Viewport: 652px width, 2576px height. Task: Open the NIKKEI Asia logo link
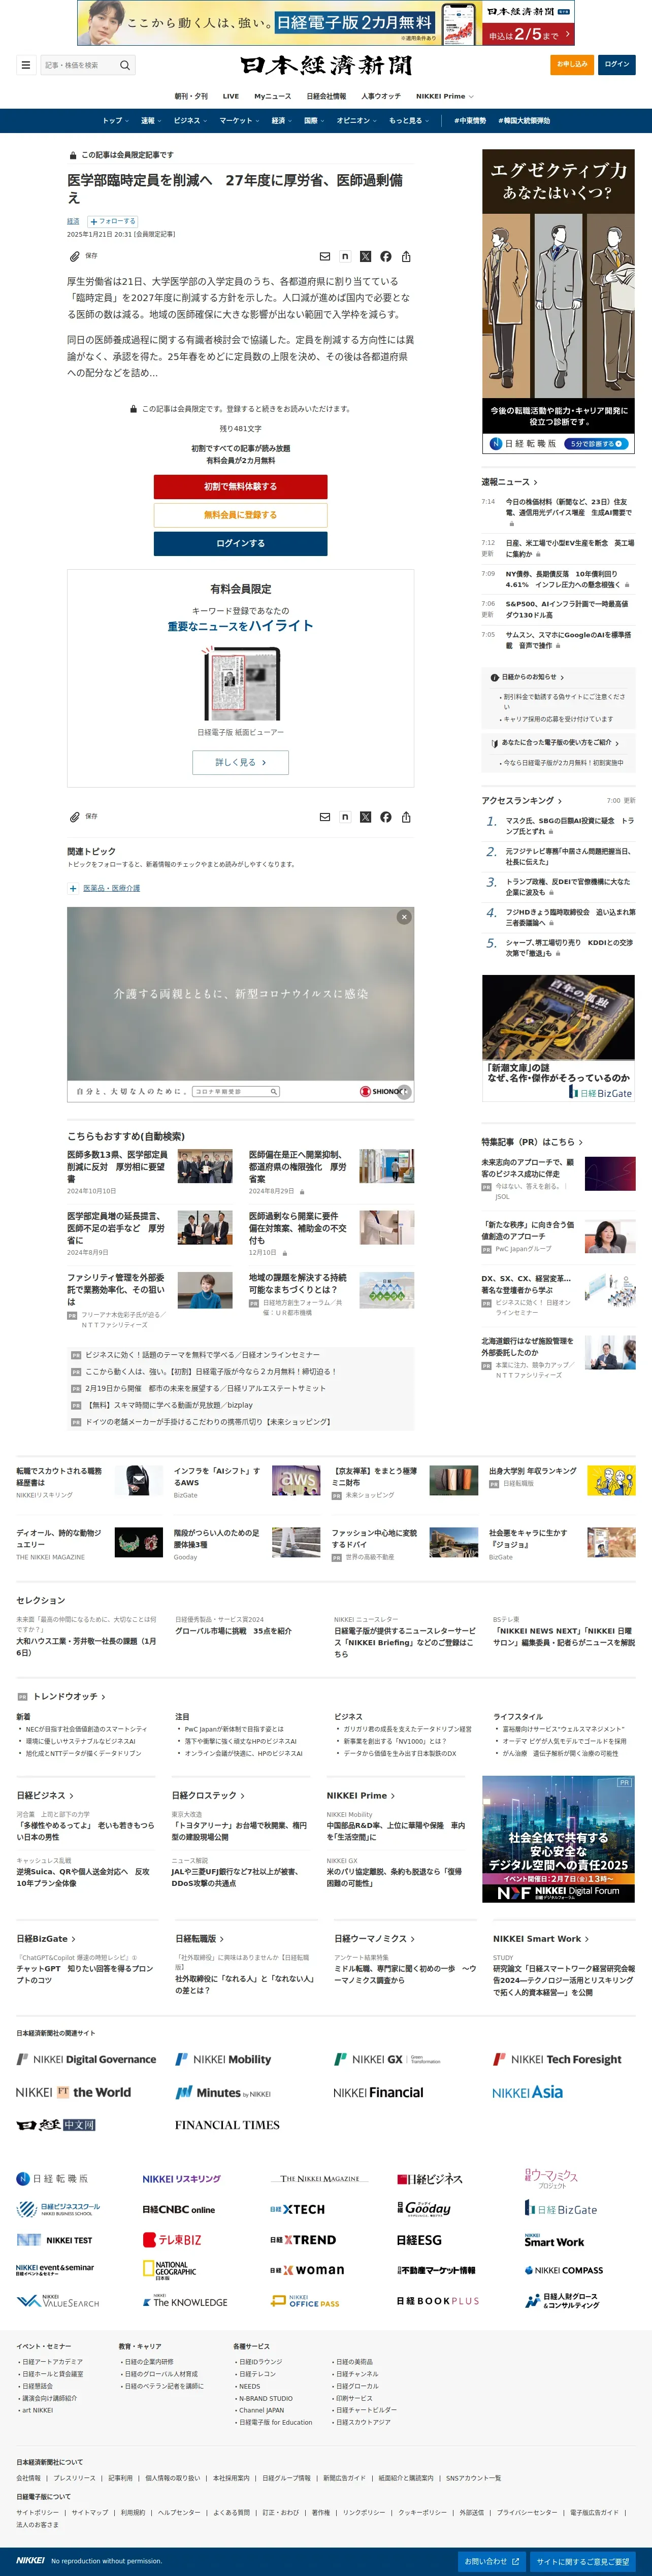click(x=527, y=2092)
